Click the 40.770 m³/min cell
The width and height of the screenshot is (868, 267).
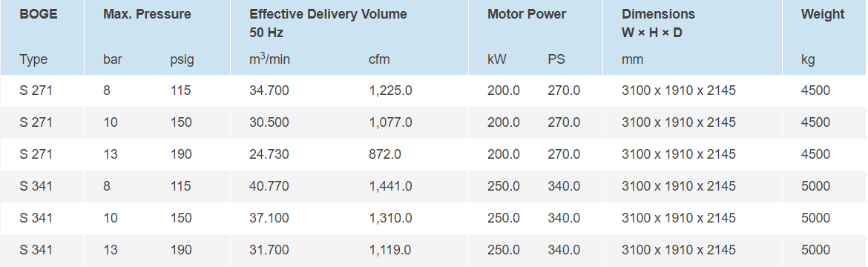(x=269, y=186)
